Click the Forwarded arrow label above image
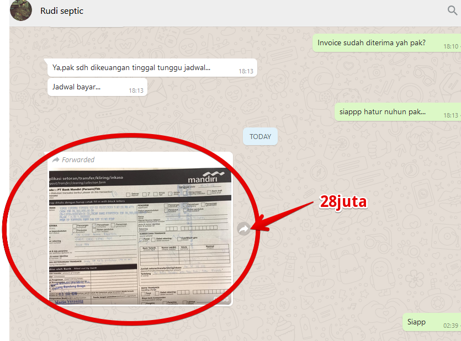The height and width of the screenshot is (341, 461). tap(56, 159)
